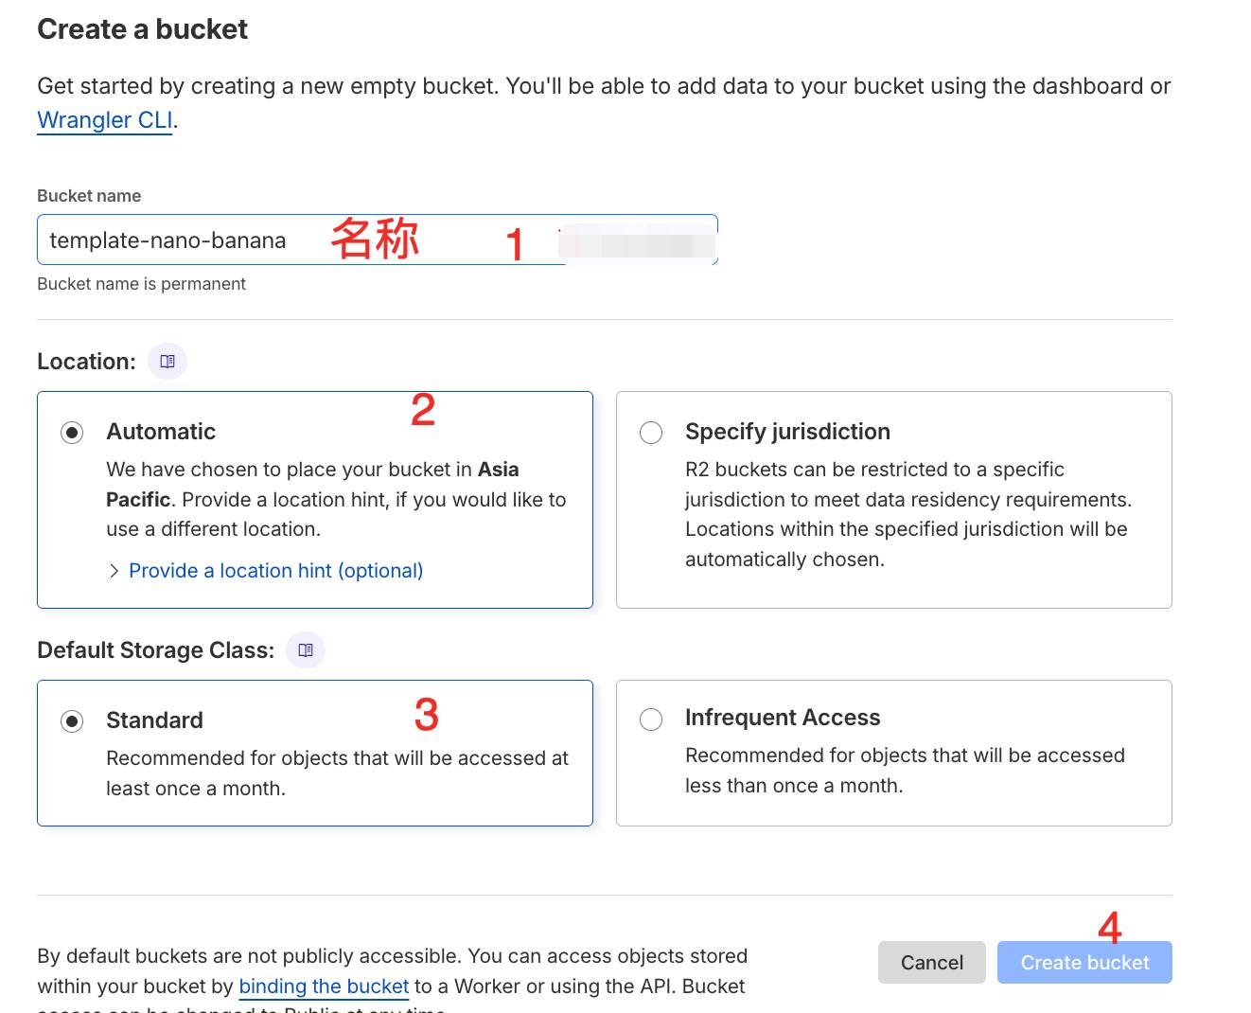This screenshot has height=1013, width=1251.
Task: Open the Default Storage Class documentation icon
Action: (306, 650)
